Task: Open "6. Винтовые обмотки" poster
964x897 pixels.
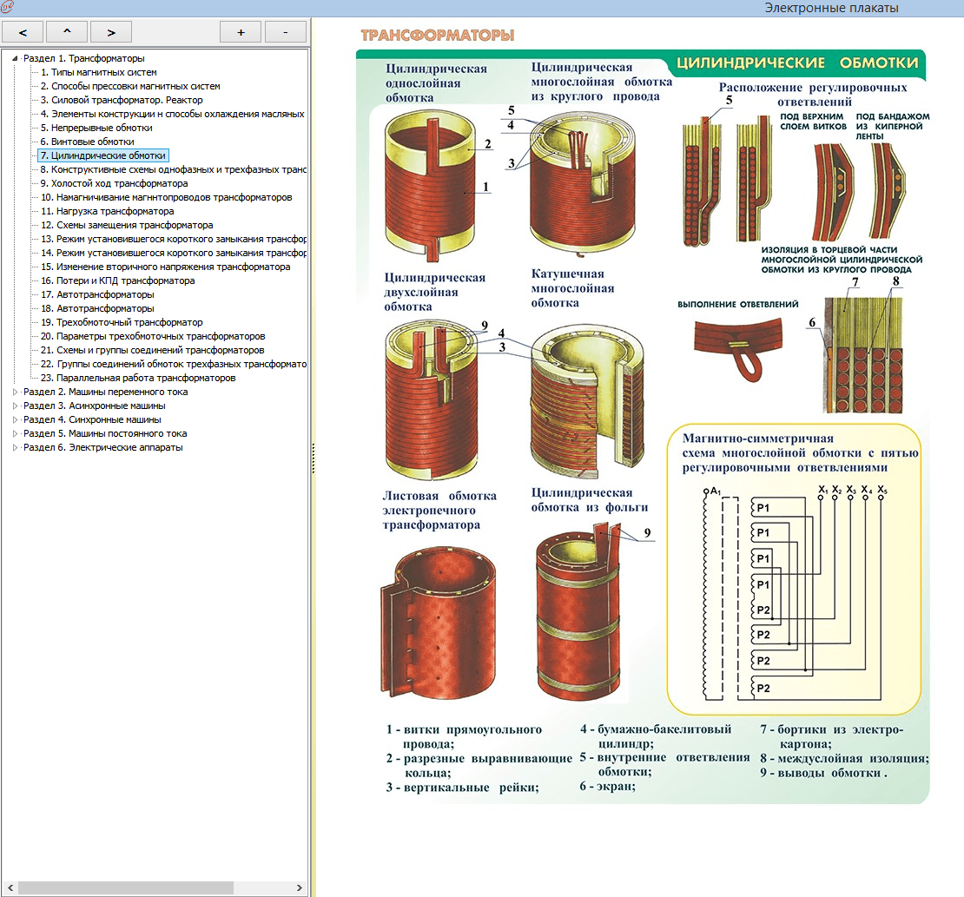Action: click(x=87, y=142)
